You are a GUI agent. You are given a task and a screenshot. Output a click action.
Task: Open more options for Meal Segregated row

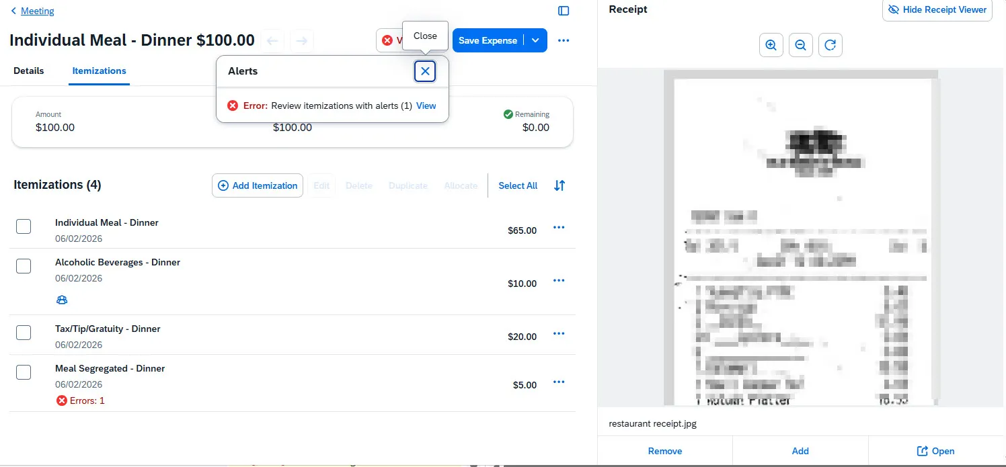click(559, 382)
